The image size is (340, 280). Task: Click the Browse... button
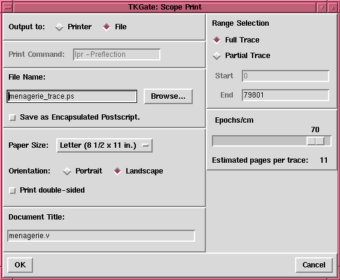coord(168,96)
